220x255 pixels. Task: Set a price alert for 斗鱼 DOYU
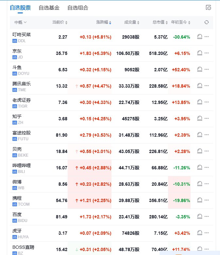point(200,69)
